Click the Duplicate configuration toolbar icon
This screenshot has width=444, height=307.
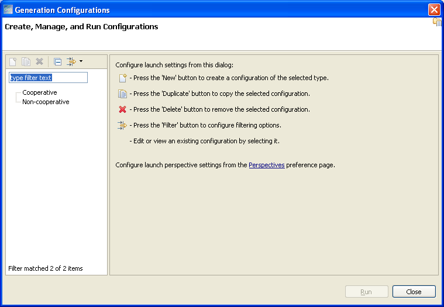pos(26,61)
